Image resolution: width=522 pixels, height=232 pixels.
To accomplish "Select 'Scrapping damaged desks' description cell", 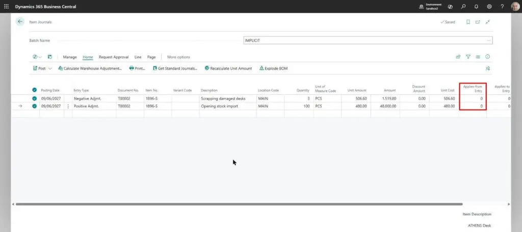I will pyautogui.click(x=228, y=99).
